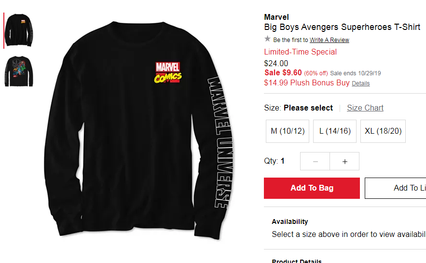The image size is (426, 263).
Task: Expand the Product Details section
Action: point(297,261)
